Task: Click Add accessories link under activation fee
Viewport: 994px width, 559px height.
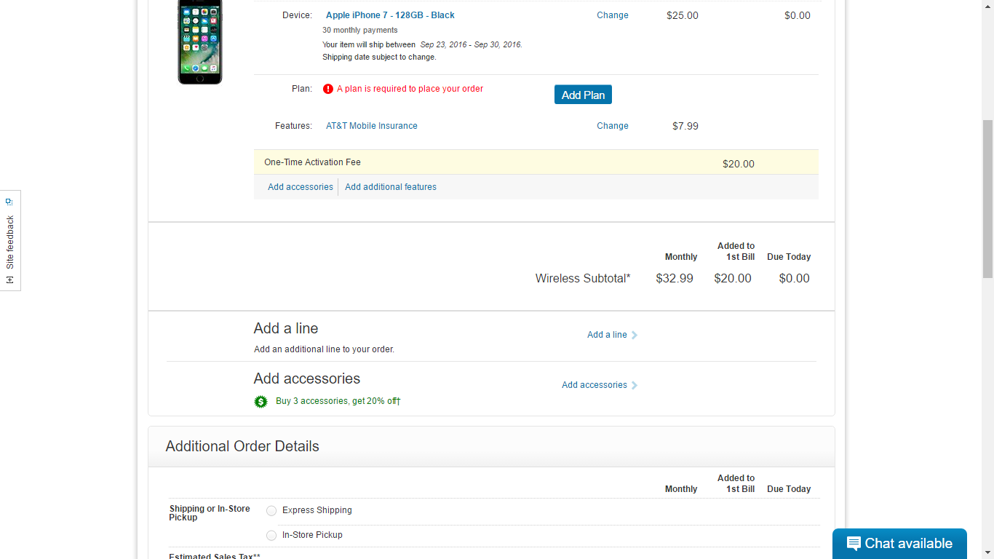Action: (300, 187)
